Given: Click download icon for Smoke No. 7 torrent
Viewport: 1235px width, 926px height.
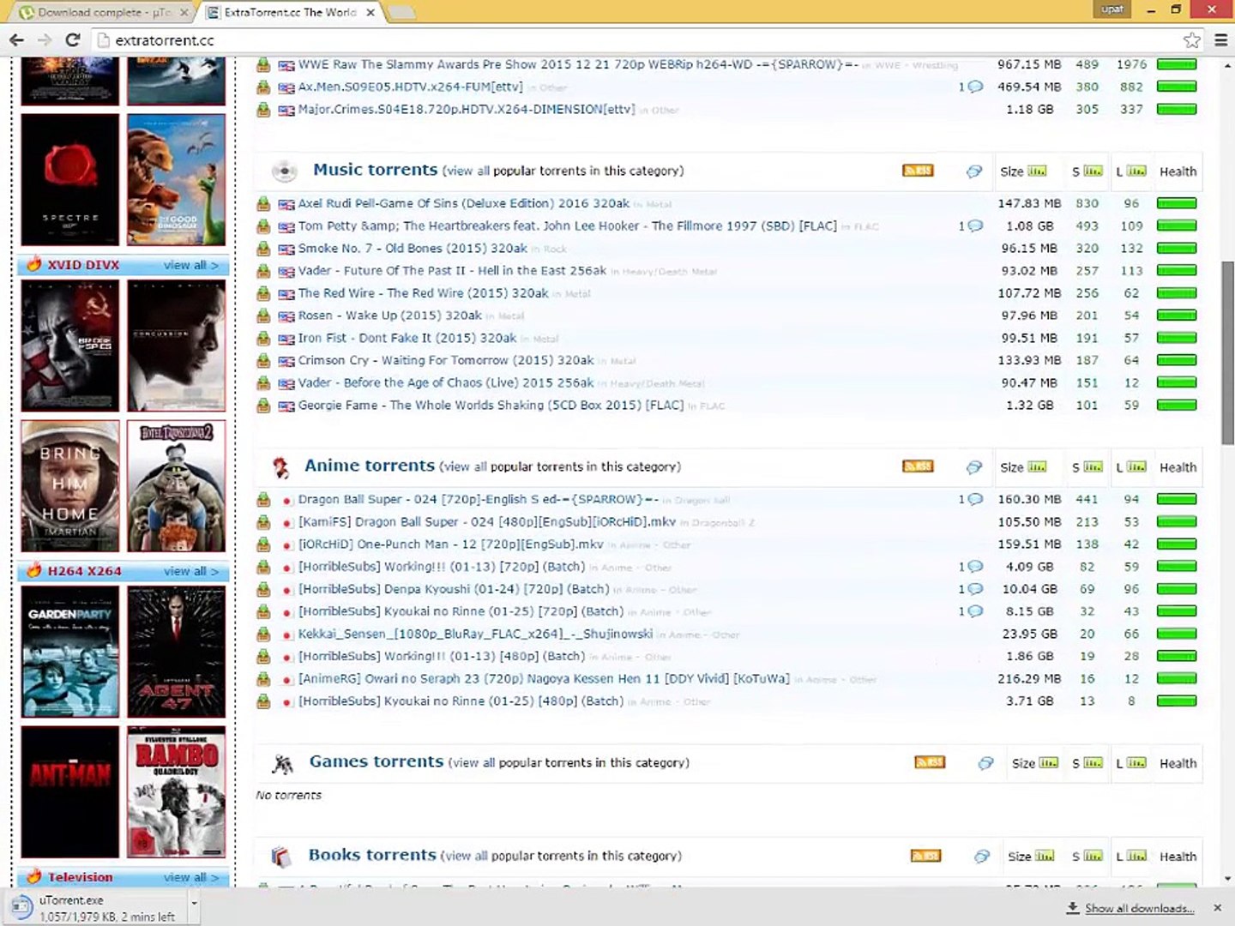Looking at the screenshot, I should point(263,249).
